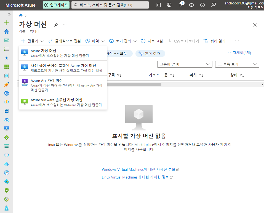264x213 pixels.
Task: Open All services list icon in the sidebar
Action: 7,49
